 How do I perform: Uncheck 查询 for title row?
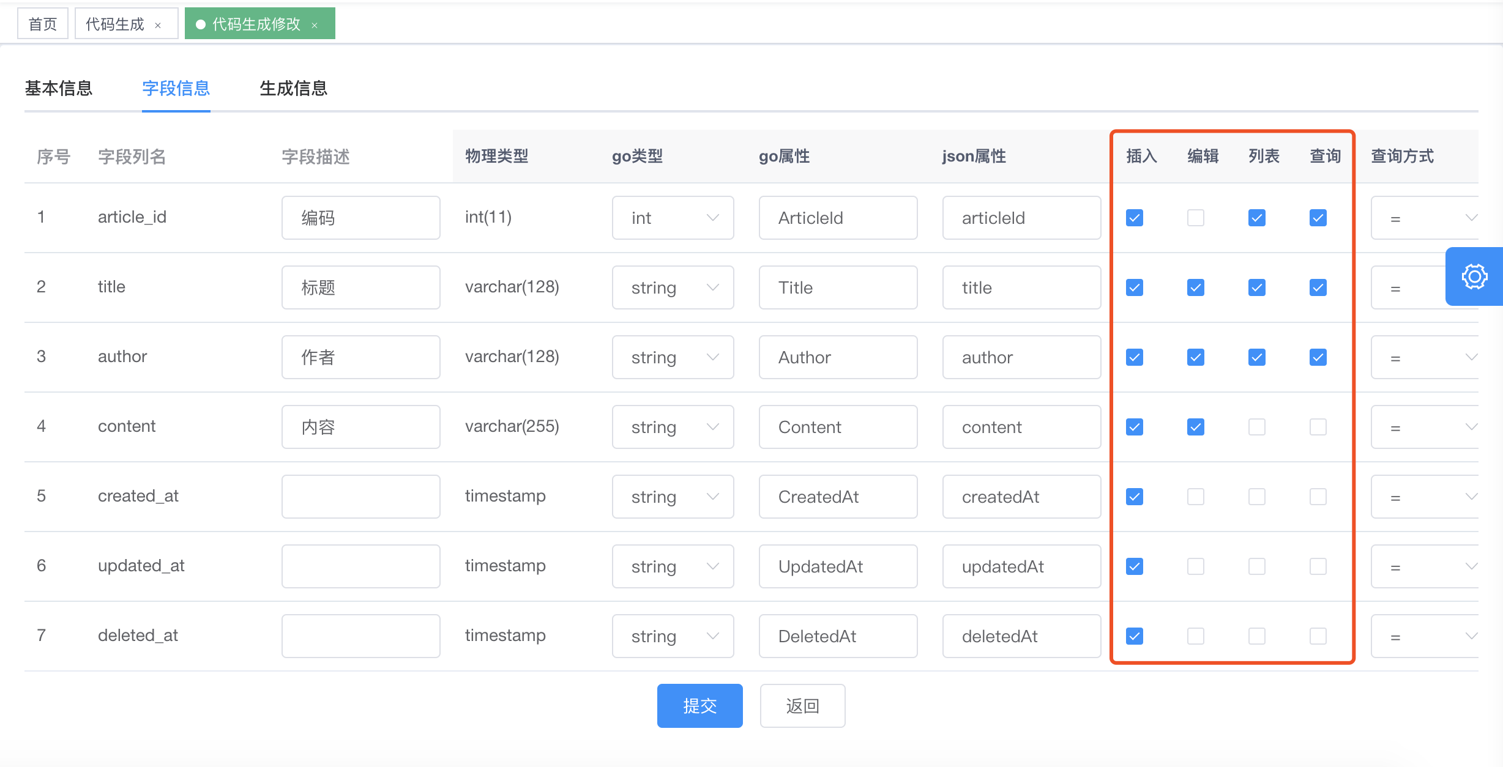coord(1318,287)
